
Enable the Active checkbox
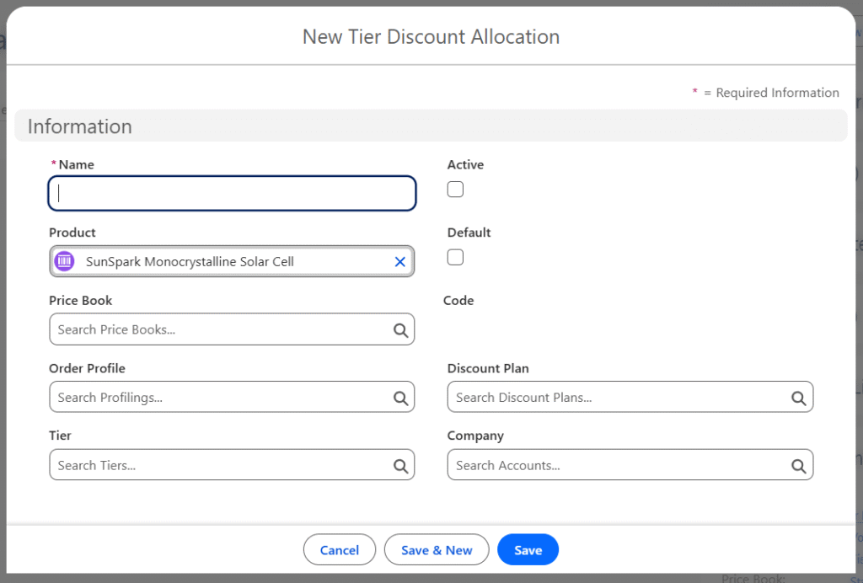455,190
